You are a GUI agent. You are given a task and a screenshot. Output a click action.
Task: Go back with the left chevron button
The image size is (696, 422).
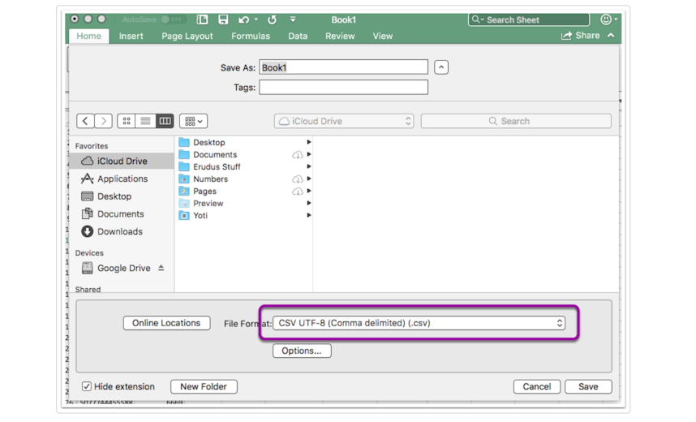(85, 121)
